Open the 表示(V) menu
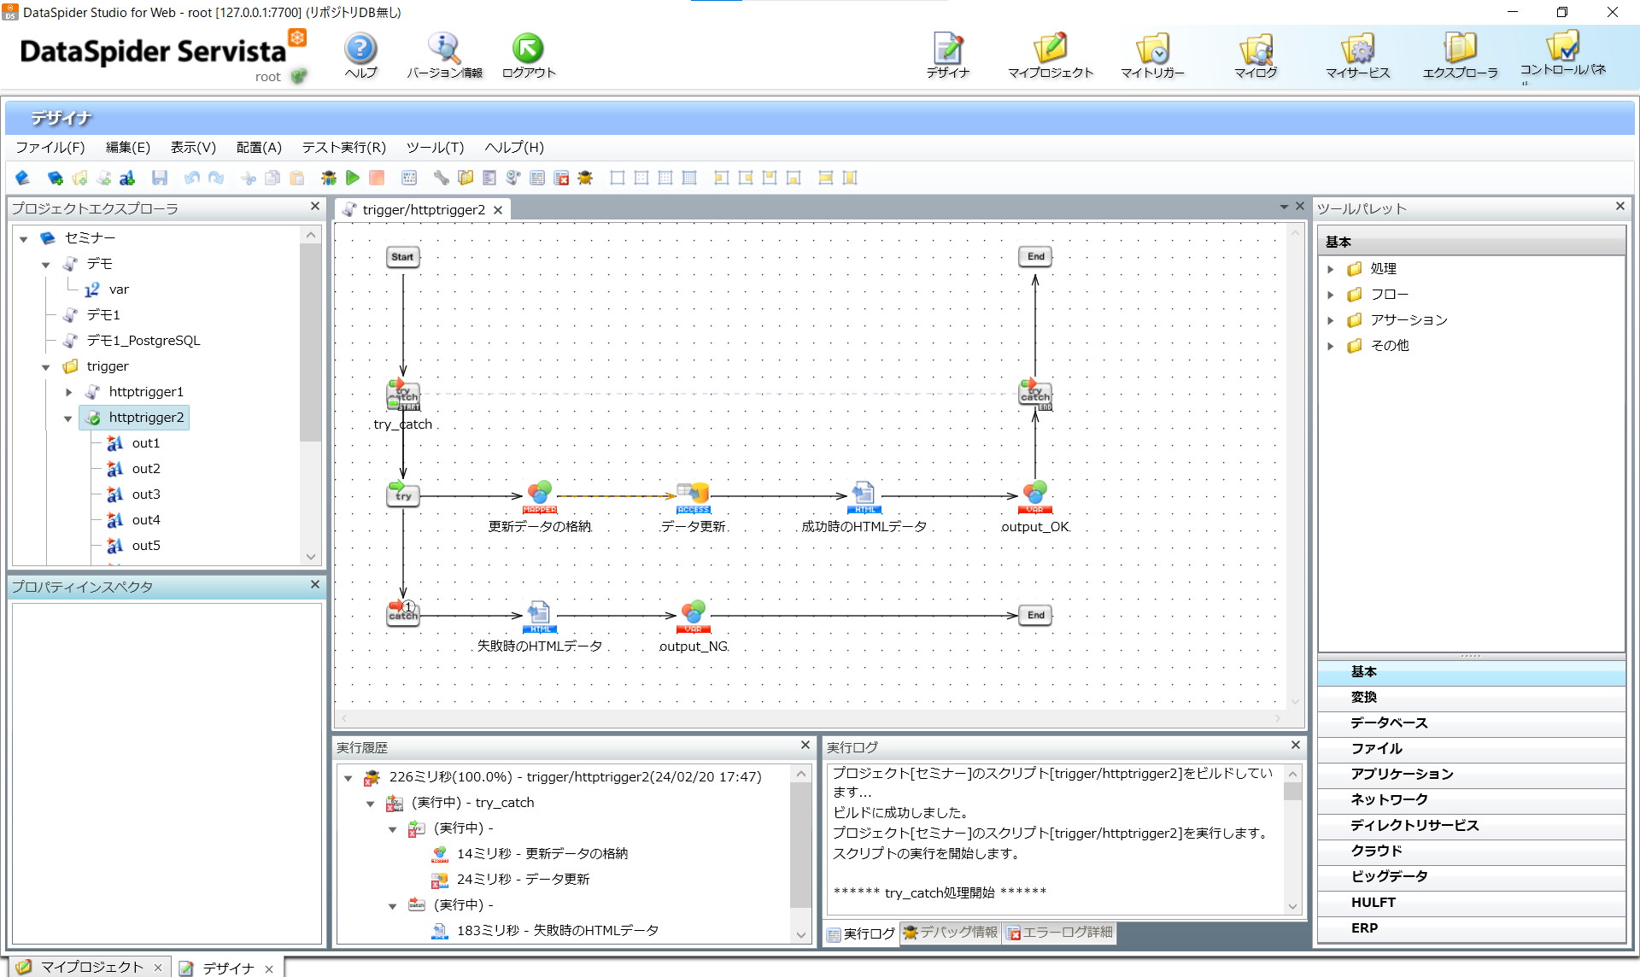 [193, 147]
